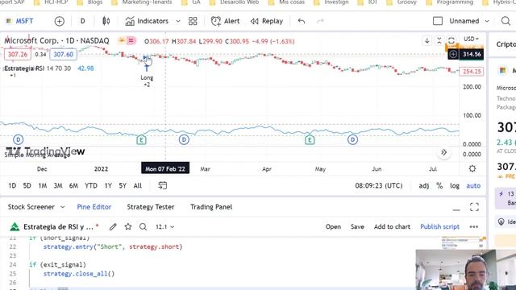
Task: Open the candlestick chart type selector
Action: [106, 21]
